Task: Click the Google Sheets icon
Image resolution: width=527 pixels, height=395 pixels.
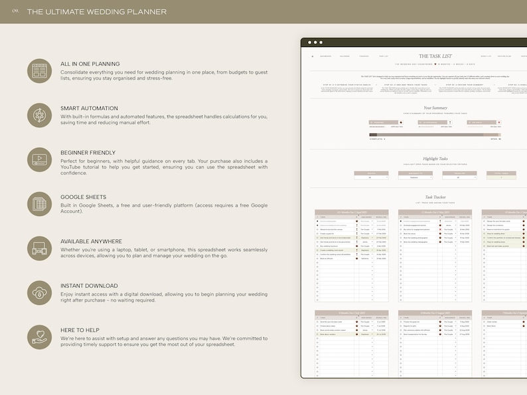Action: pos(40,203)
